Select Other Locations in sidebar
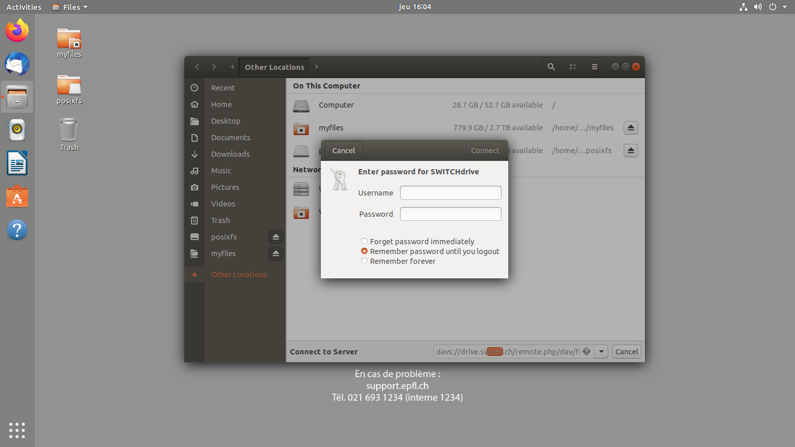Viewport: 795px width, 447px height. coord(235,275)
